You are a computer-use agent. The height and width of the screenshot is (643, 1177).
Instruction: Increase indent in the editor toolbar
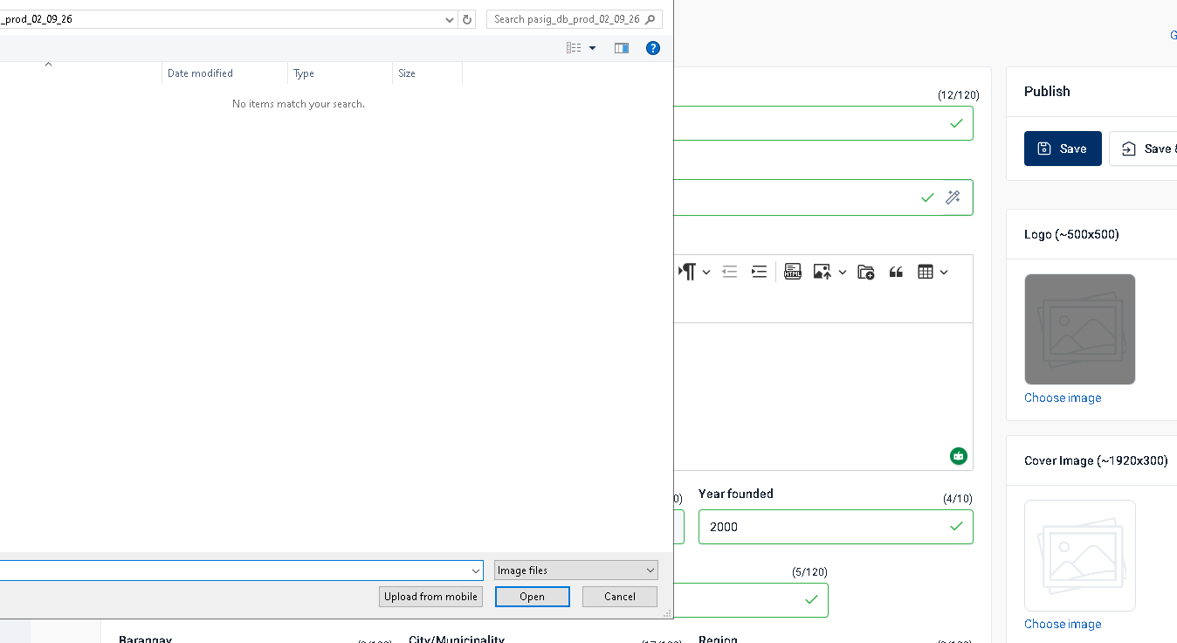tap(759, 272)
